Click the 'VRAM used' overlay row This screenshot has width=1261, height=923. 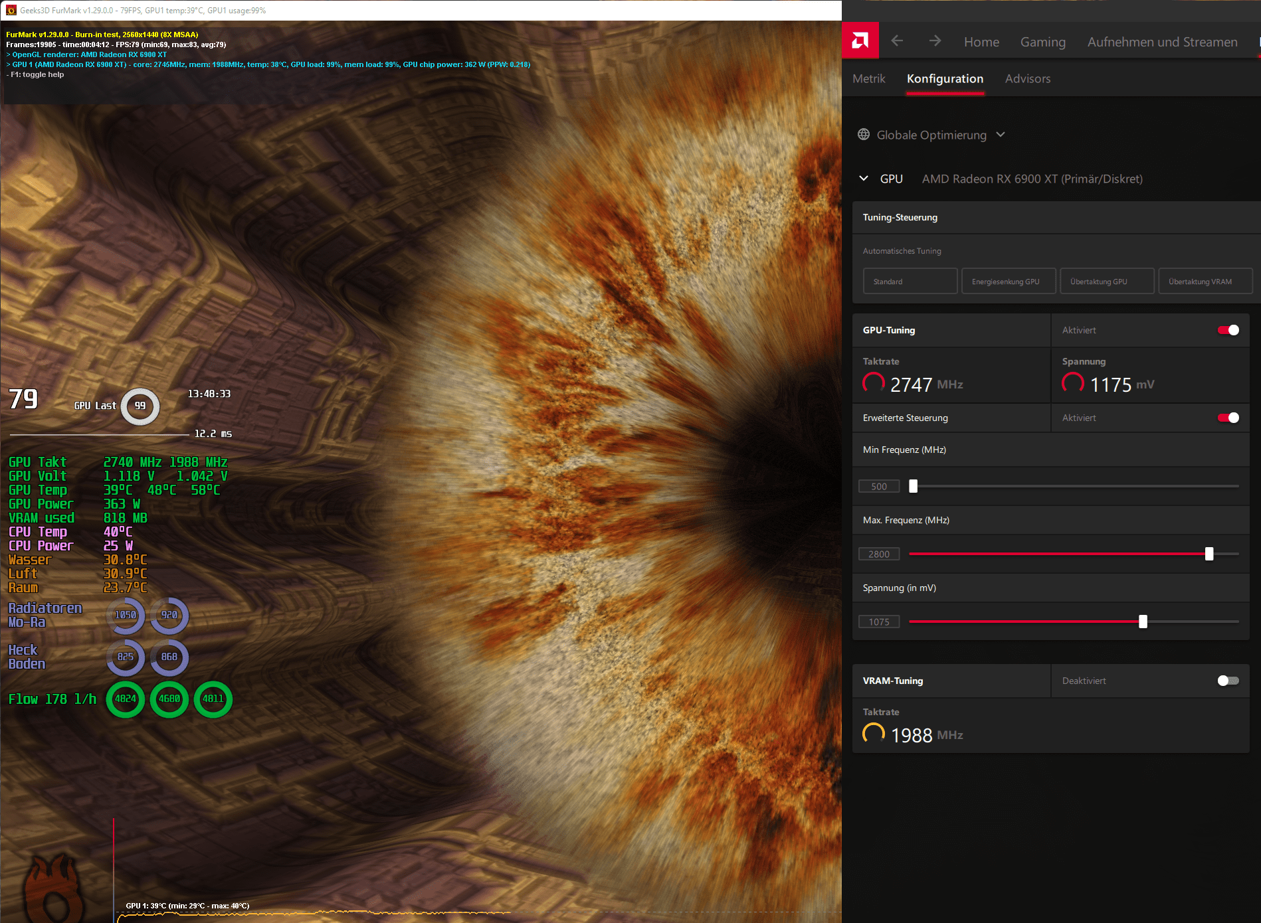78,518
